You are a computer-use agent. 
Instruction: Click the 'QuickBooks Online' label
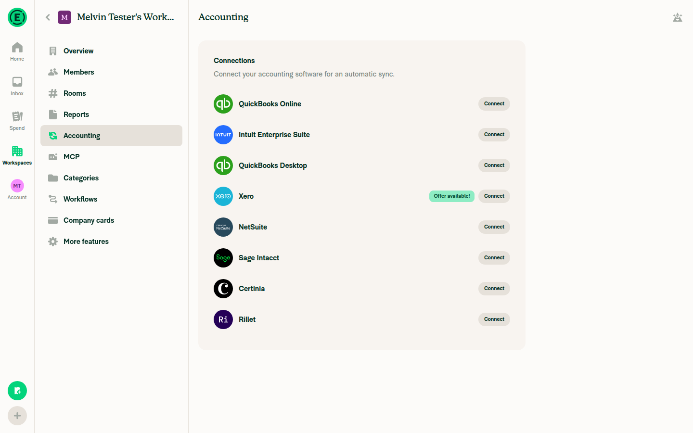tap(270, 104)
